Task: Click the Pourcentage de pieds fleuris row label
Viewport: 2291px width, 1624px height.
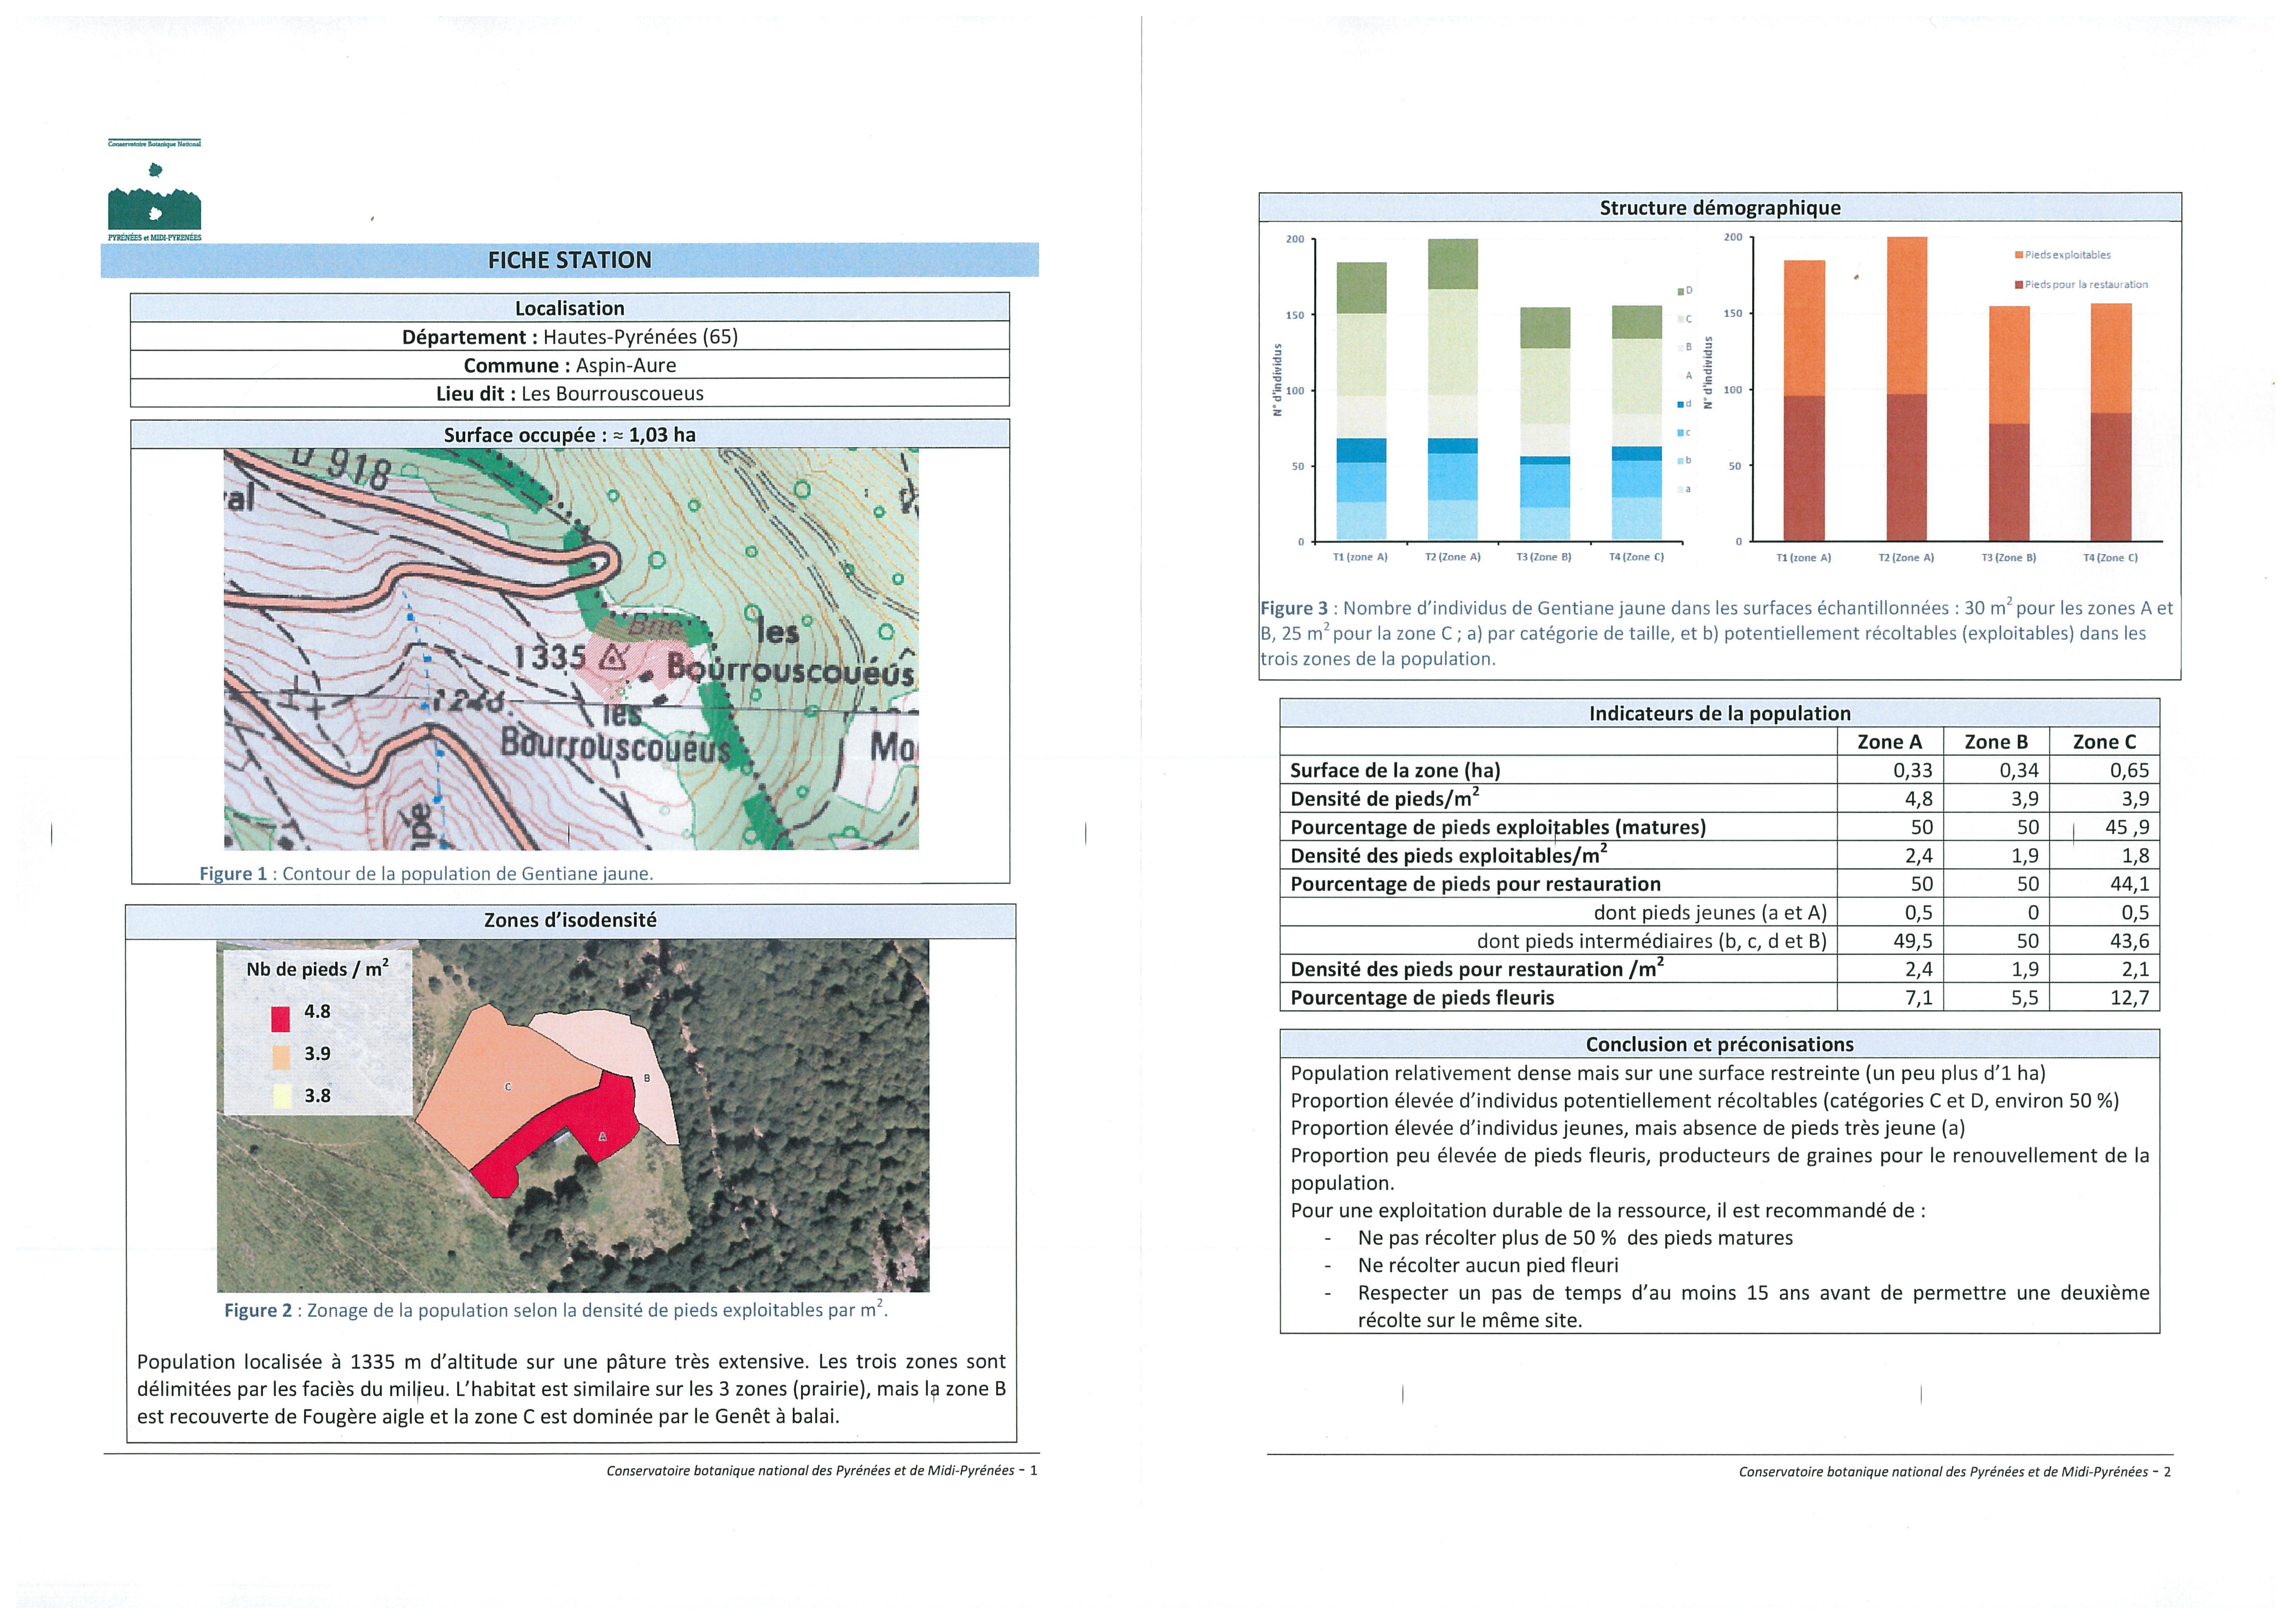Action: pyautogui.click(x=1422, y=997)
